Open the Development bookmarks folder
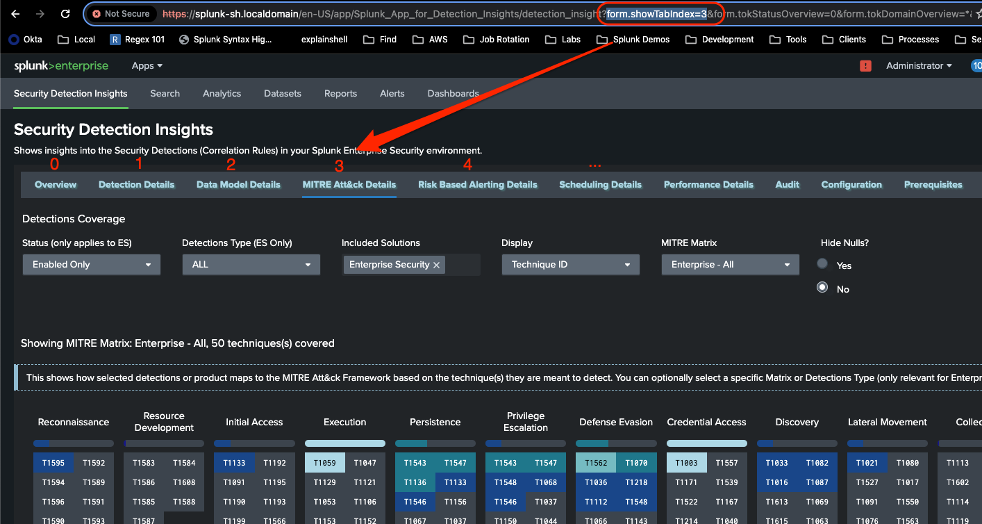982x524 pixels. click(x=719, y=40)
